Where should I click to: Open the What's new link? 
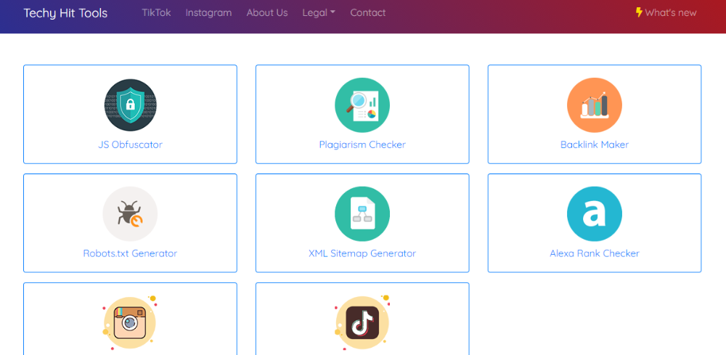pos(670,12)
